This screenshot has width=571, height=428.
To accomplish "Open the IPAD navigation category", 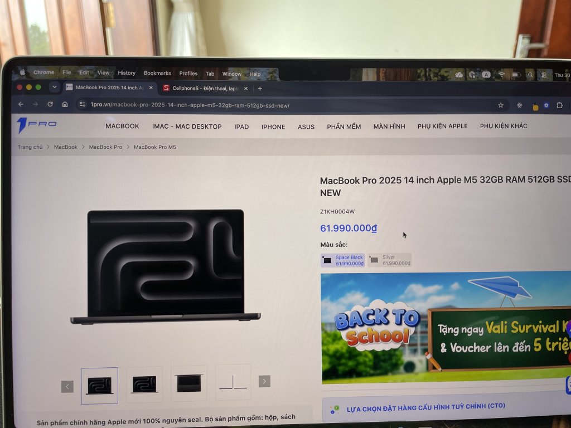I will coord(241,127).
